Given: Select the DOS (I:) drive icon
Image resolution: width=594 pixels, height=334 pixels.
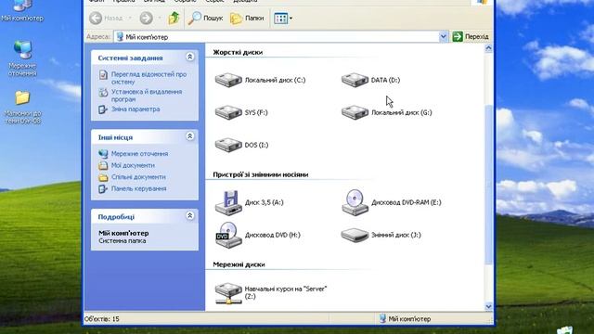Looking at the screenshot, I should click(228, 145).
